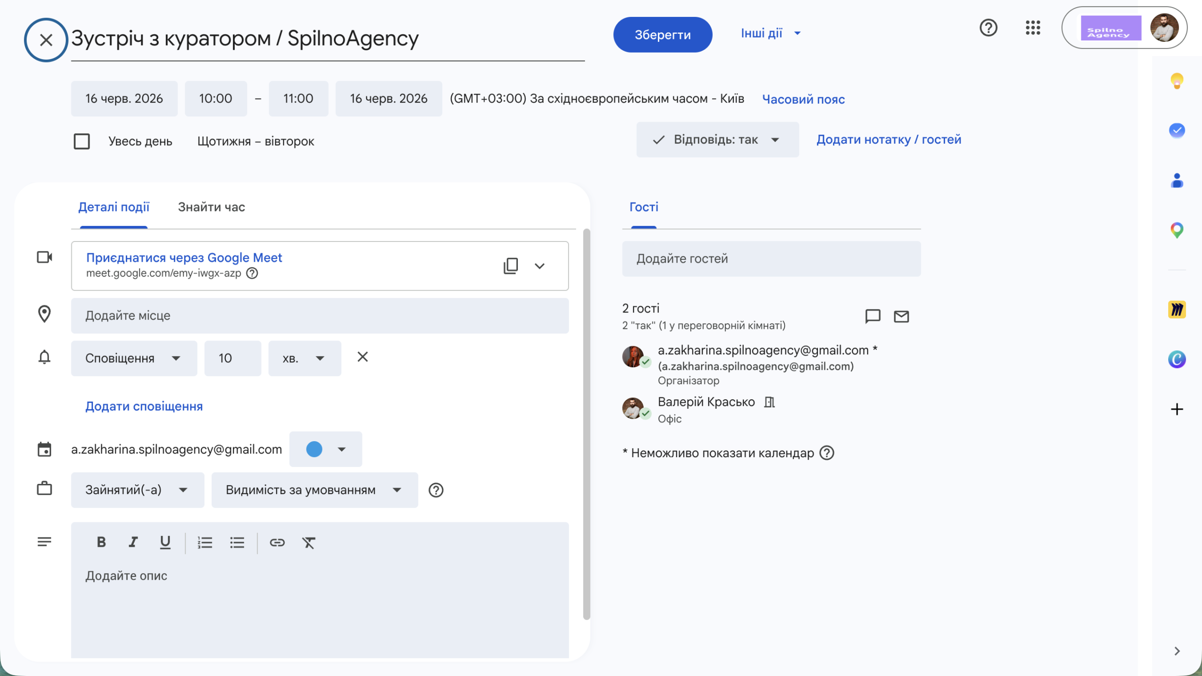
Task: Toggle italic text formatting
Action: point(133,543)
